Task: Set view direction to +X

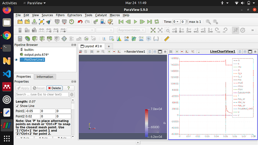Action: [x=174, y=30]
